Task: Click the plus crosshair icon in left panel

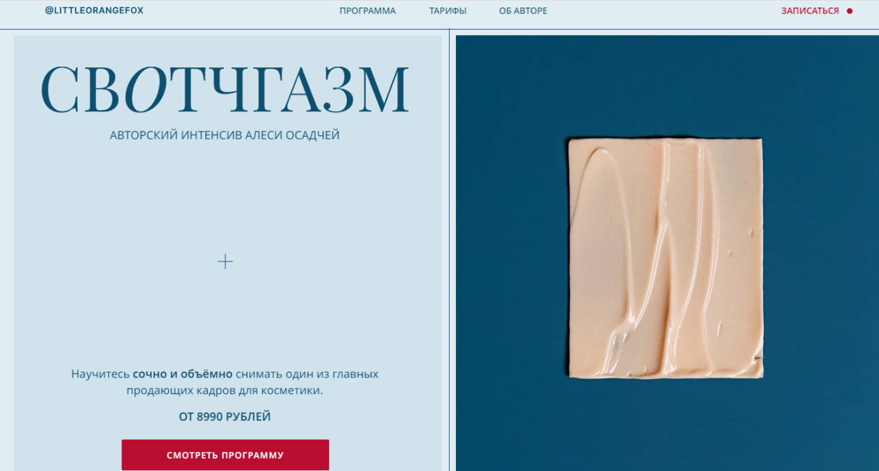Action: (225, 262)
